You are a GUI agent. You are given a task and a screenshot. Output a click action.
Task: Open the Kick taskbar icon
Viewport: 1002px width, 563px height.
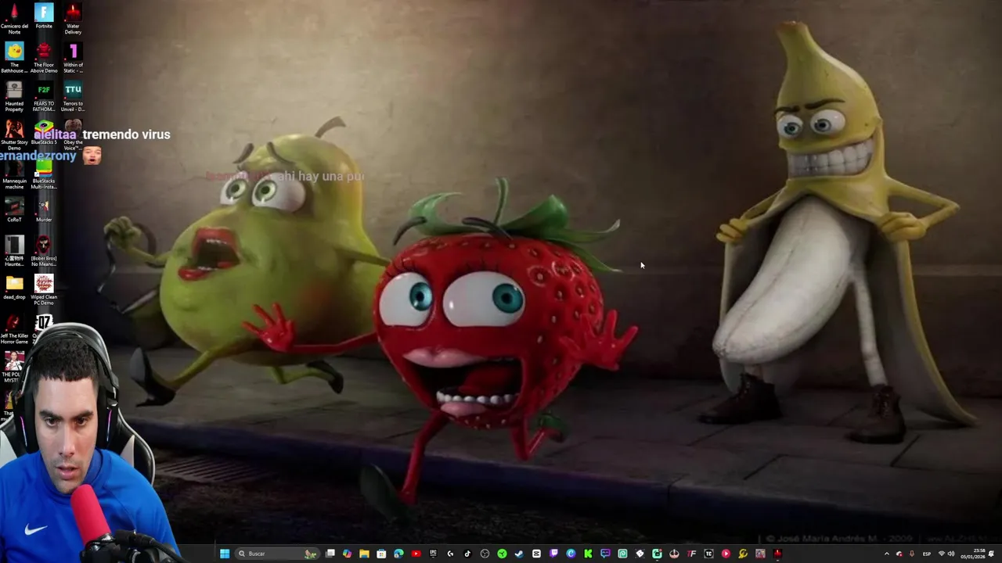point(588,554)
